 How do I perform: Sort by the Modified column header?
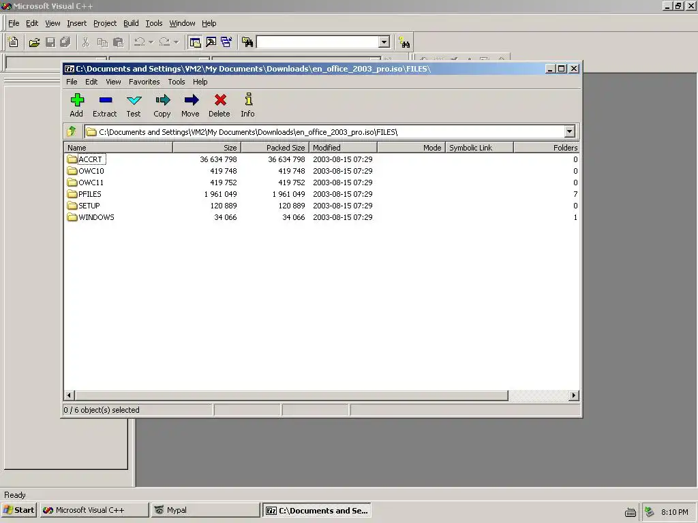pos(344,148)
